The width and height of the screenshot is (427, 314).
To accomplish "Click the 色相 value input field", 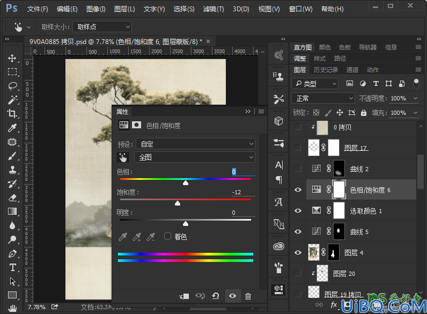I will click(x=243, y=172).
